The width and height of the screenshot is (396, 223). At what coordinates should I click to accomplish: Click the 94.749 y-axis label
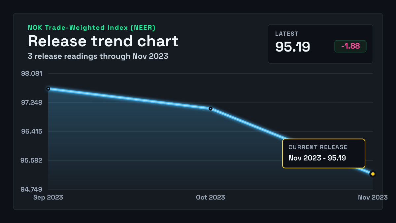pos(32,190)
